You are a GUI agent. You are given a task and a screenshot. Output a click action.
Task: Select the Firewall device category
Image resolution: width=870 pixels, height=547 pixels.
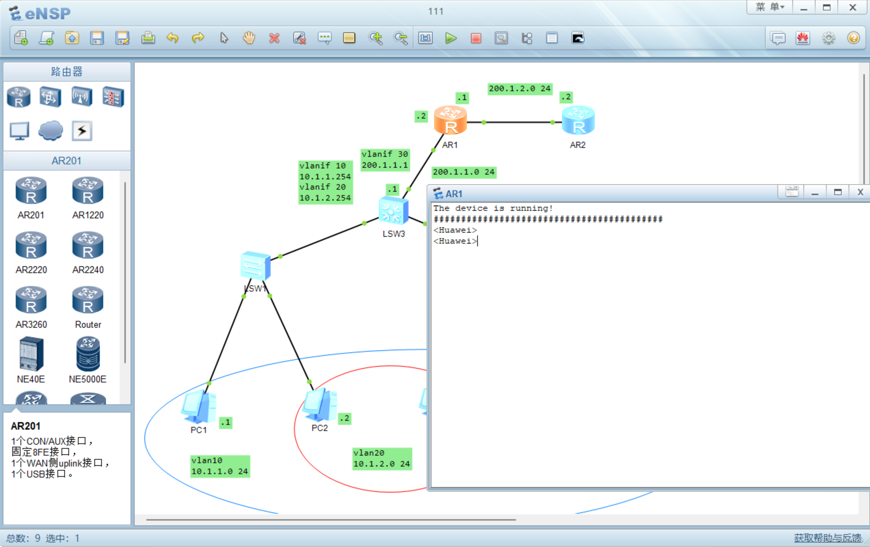coord(113,97)
